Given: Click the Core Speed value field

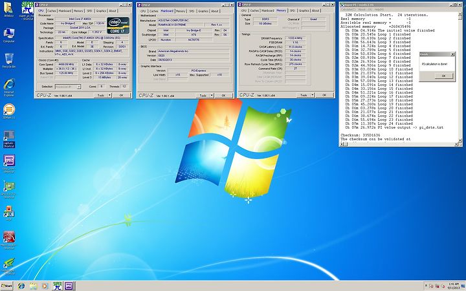Looking at the screenshot, I should [x=66, y=64].
